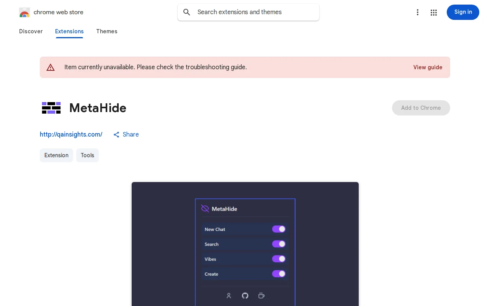490x306 pixels.
Task: Click the Add to Chrome button
Action: (421, 108)
